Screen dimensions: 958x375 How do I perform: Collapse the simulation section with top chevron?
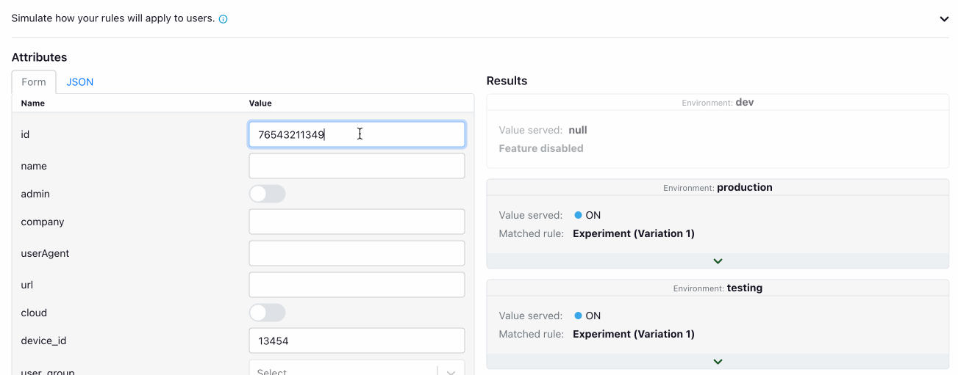click(944, 19)
